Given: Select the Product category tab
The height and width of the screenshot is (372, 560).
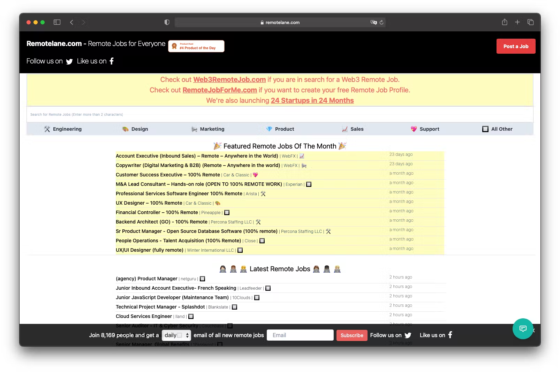Looking at the screenshot, I should point(280,129).
